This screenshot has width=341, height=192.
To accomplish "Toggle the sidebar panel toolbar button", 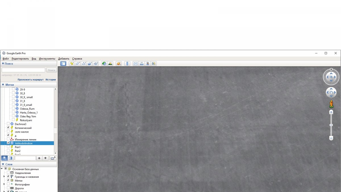I will pyautogui.click(x=63, y=63).
